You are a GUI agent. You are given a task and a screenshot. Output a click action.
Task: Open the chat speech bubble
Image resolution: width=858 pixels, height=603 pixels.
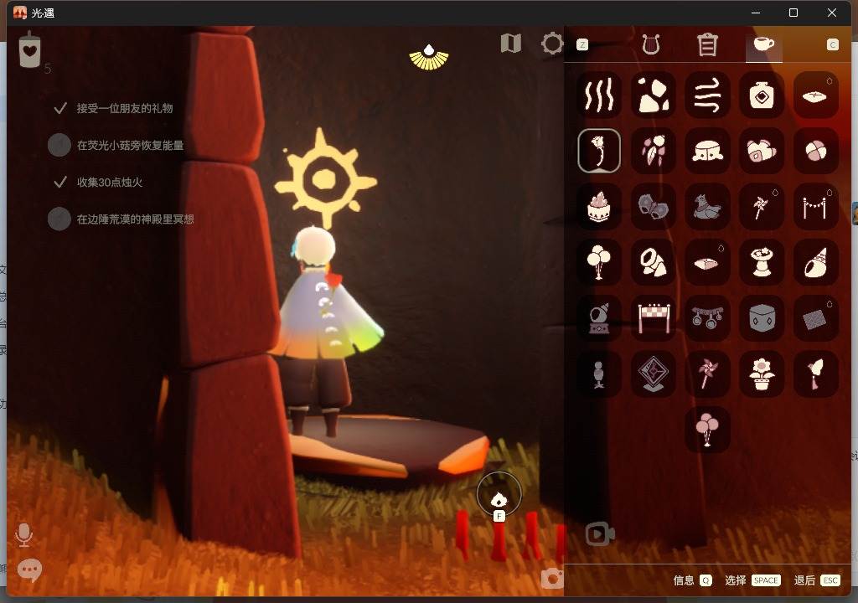coord(29,570)
